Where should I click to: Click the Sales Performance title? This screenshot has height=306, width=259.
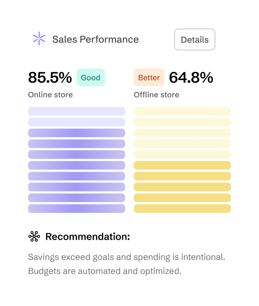pyautogui.click(x=96, y=39)
